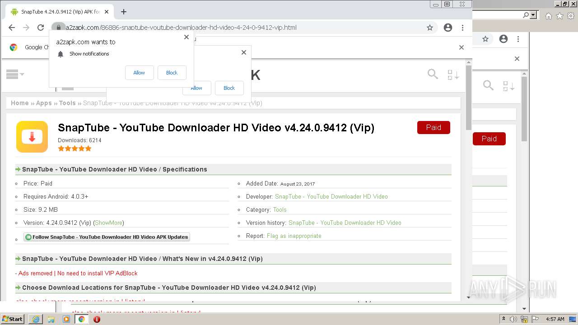Close the second notification popup behind
This screenshot has height=325, width=578.
click(244, 52)
